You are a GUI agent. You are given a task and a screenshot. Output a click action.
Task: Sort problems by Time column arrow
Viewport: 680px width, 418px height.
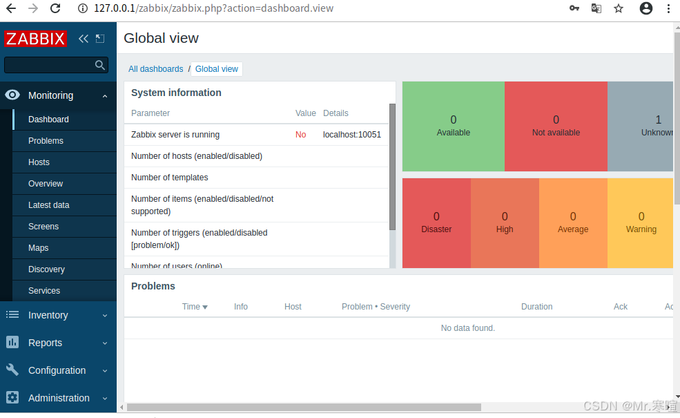(205, 307)
